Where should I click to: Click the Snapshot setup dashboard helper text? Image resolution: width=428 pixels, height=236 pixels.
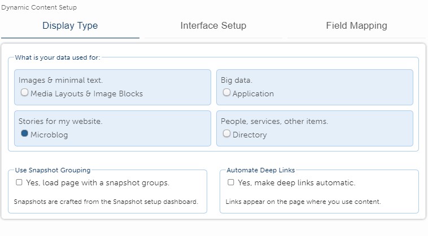point(106,202)
